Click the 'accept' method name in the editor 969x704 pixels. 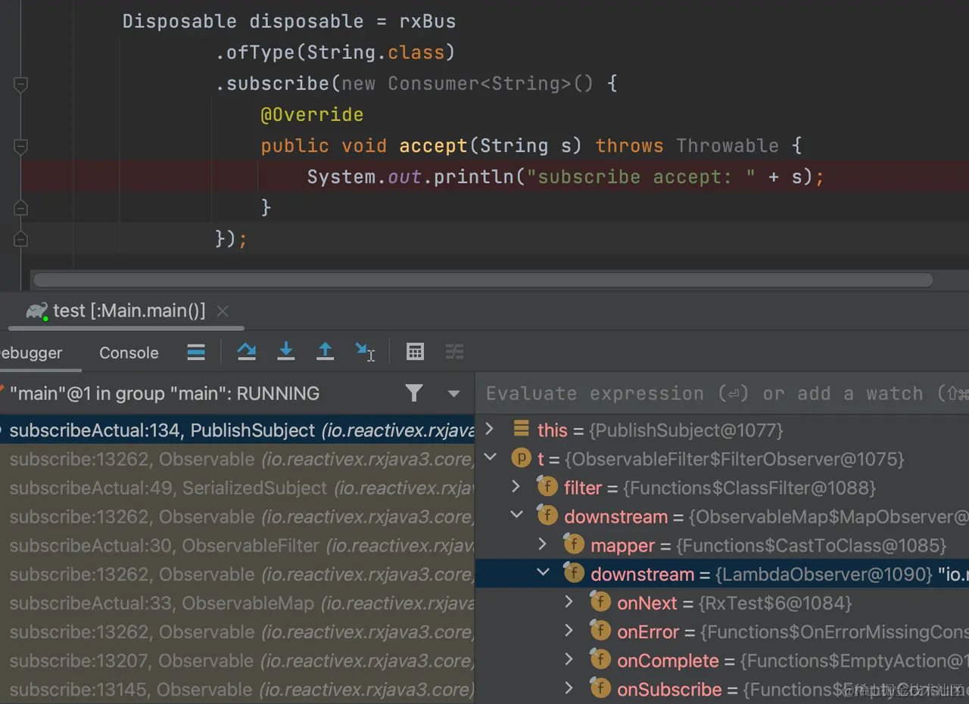click(x=433, y=145)
